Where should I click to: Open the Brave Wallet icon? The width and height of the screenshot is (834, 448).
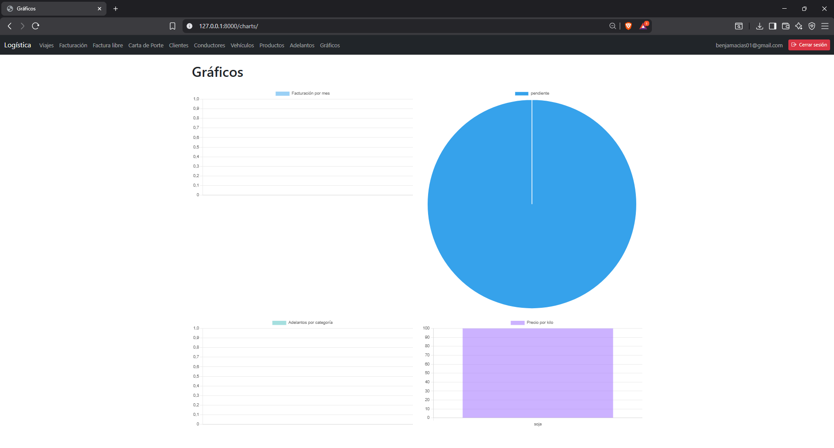785,26
